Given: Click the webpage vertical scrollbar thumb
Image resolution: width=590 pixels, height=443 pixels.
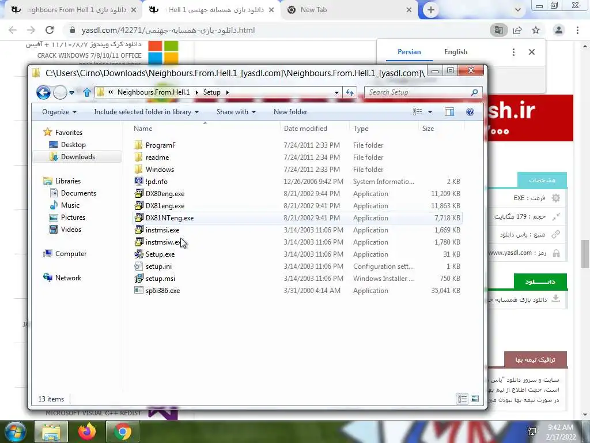Looking at the screenshot, I should pyautogui.click(x=585, y=254).
